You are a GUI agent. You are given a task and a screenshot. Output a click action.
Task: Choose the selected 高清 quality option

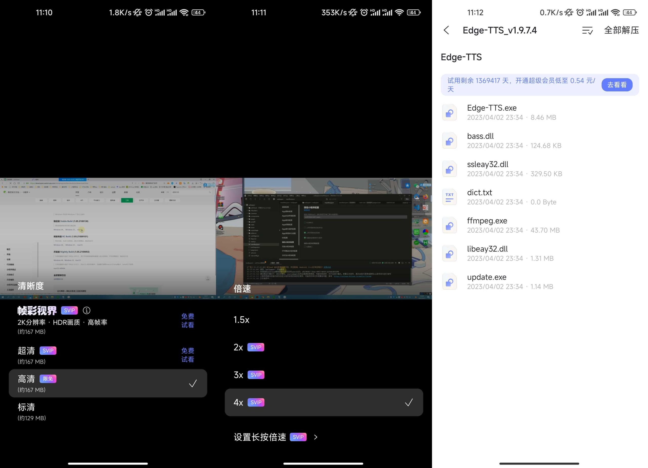[108, 383]
